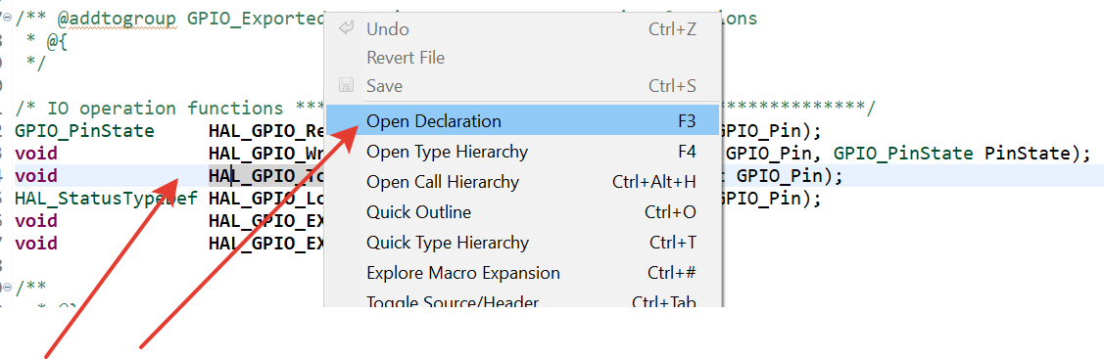Viewport: 1104px width, 359px height.
Task: Click the Undo arrow icon in context menu
Action: (347, 28)
